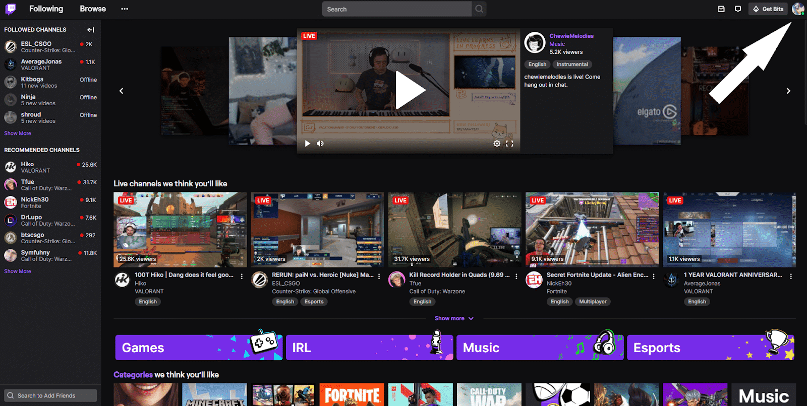Open Tfue Warzone stream thumbnail
This screenshot has height=406, width=807.
455,229
